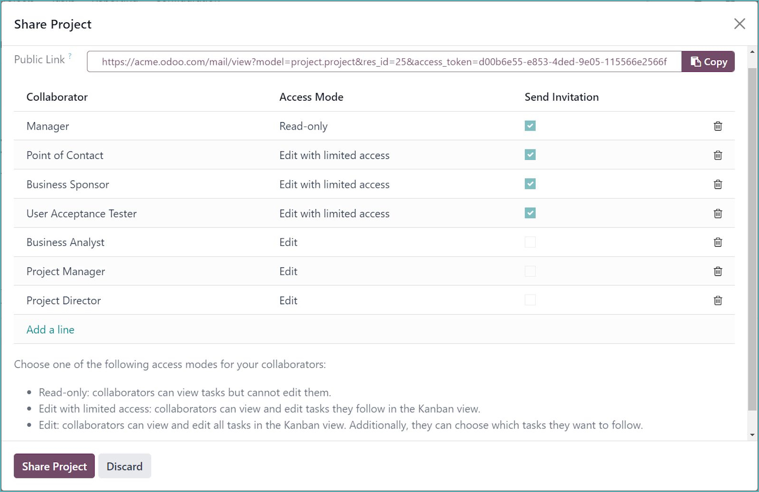Uncheck Manager's Send Invitation box
Image resolution: width=759 pixels, height=492 pixels.
(x=530, y=125)
